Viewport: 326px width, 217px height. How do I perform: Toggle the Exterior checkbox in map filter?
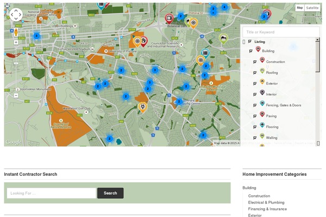tap(255, 84)
